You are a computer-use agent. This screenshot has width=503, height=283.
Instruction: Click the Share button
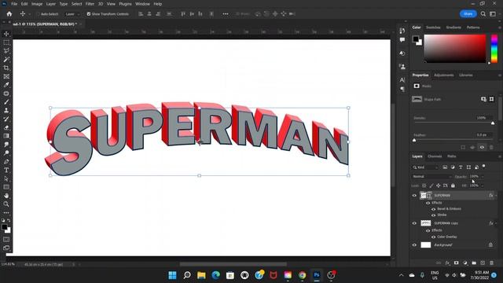point(468,14)
